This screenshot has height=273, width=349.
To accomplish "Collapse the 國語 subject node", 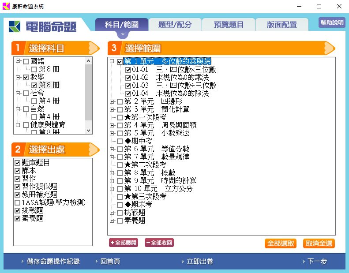I will (x=18, y=61).
